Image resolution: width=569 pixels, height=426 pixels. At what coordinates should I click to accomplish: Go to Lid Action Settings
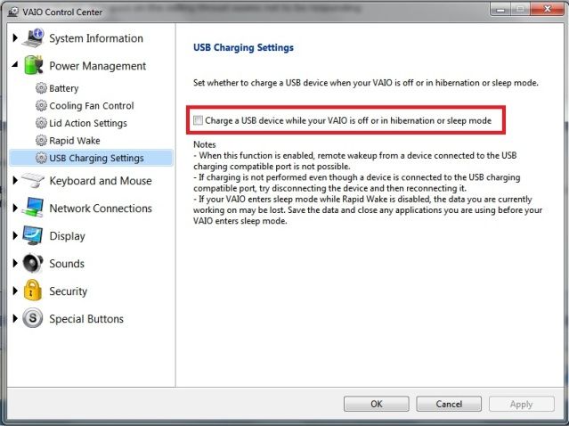(87, 123)
